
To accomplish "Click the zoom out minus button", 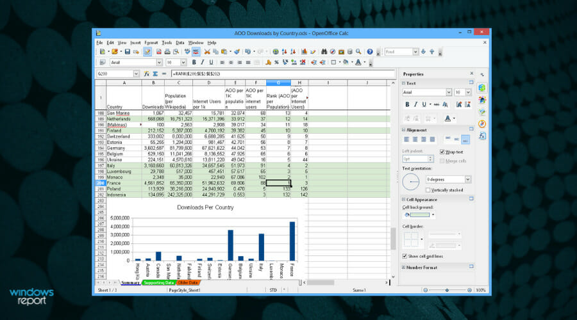I will 426,291.
